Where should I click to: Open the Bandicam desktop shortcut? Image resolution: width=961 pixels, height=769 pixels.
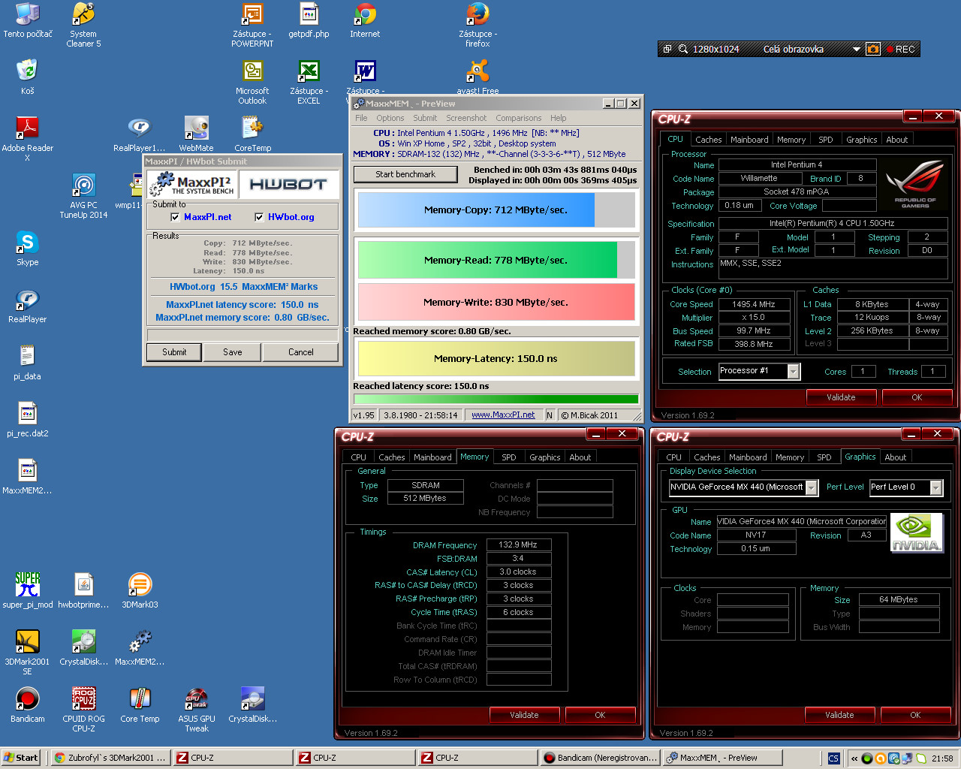28,699
